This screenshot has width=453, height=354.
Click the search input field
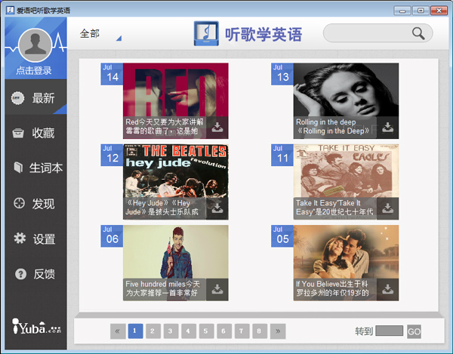pyautogui.click(x=378, y=33)
